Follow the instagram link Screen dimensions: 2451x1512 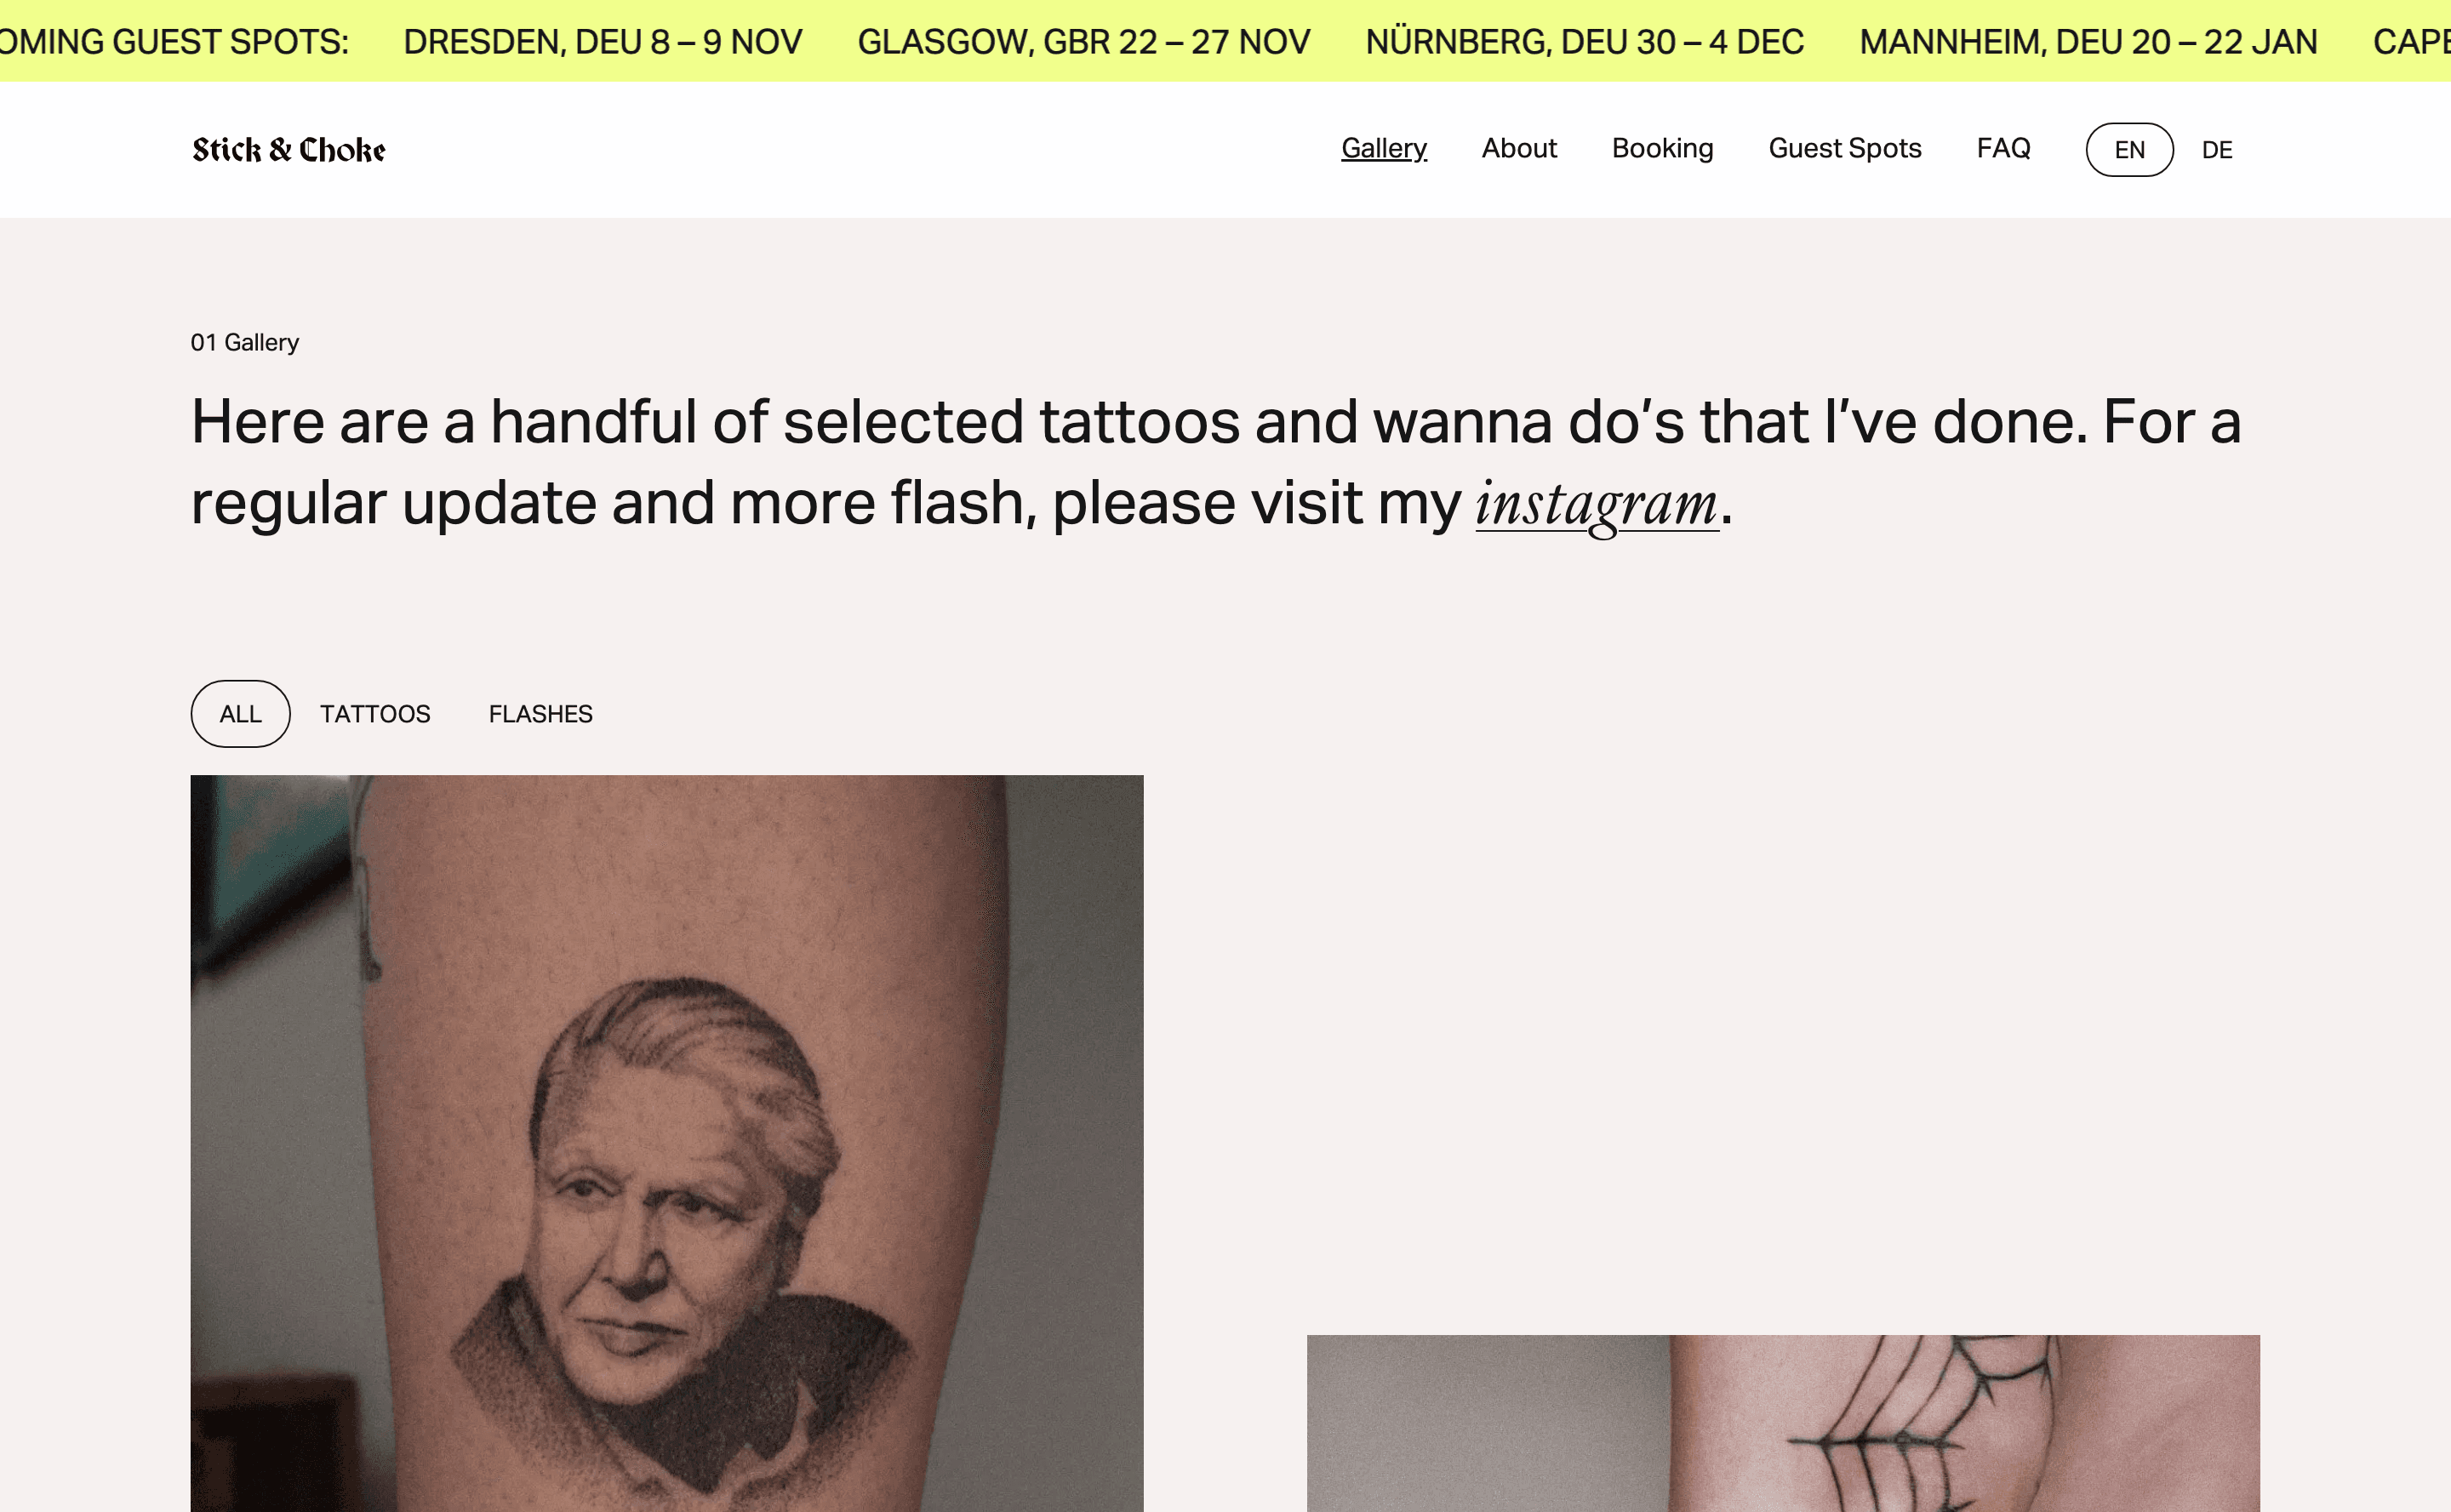click(x=1597, y=503)
